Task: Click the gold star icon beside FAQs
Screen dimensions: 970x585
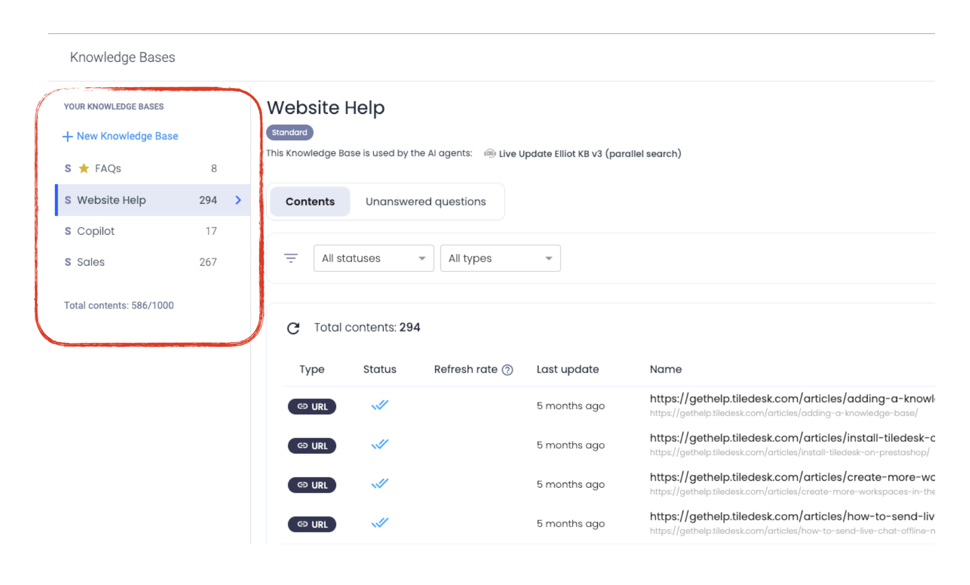Action: [x=84, y=168]
